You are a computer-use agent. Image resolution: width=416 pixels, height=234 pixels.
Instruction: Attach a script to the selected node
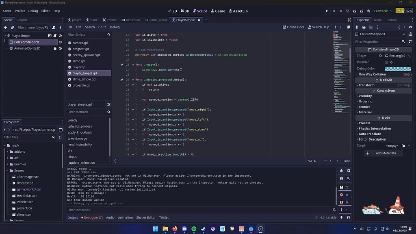(54, 28)
